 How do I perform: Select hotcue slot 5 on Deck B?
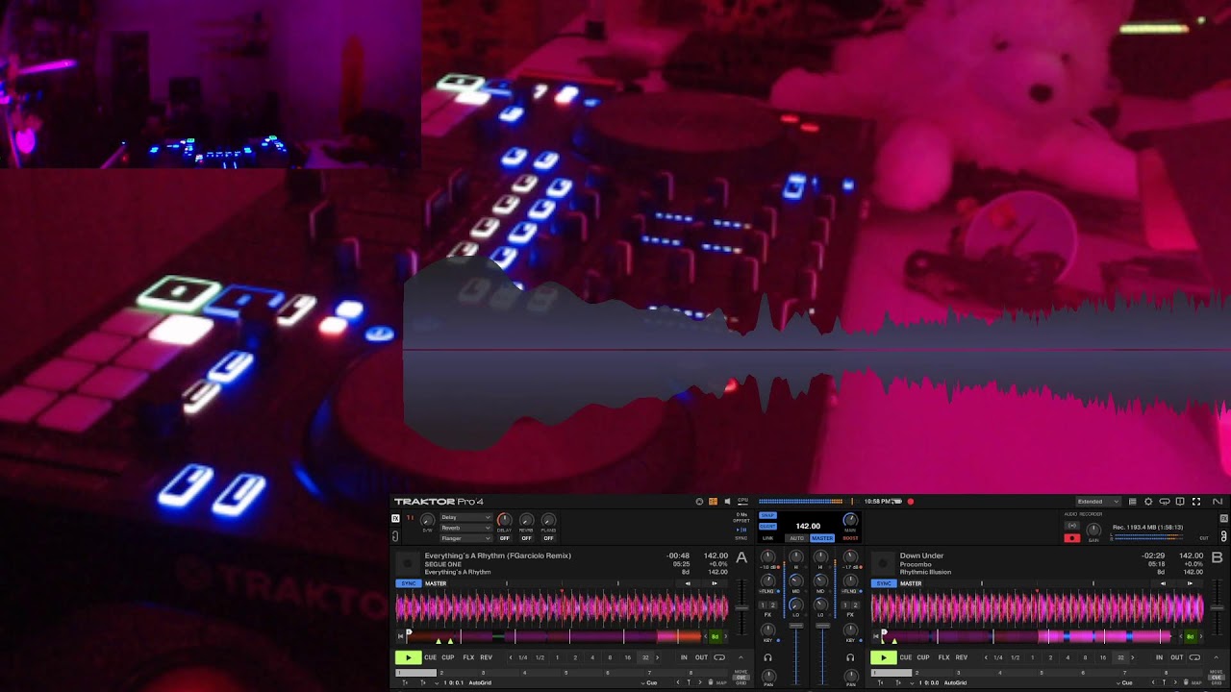(1060, 673)
